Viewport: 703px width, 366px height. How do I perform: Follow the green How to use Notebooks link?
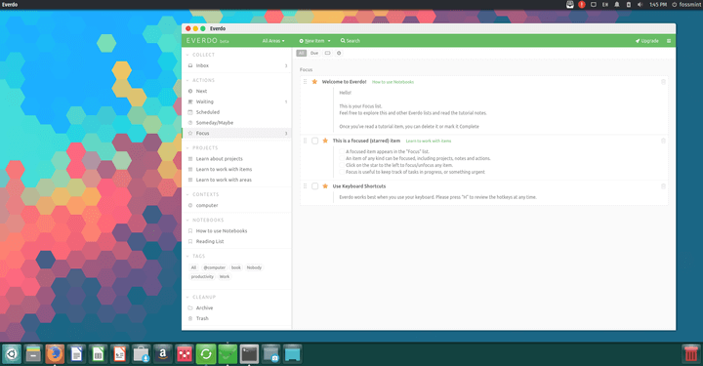click(x=393, y=82)
